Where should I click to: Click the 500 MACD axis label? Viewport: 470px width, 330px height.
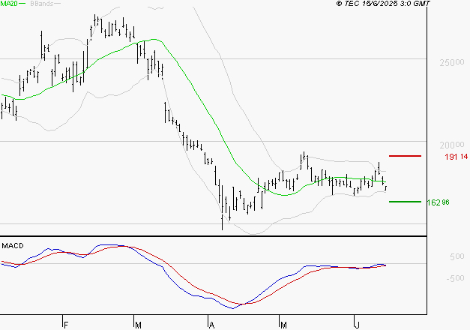(457, 256)
